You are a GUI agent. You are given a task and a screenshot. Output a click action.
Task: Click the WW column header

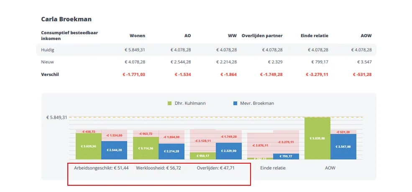coord(233,35)
